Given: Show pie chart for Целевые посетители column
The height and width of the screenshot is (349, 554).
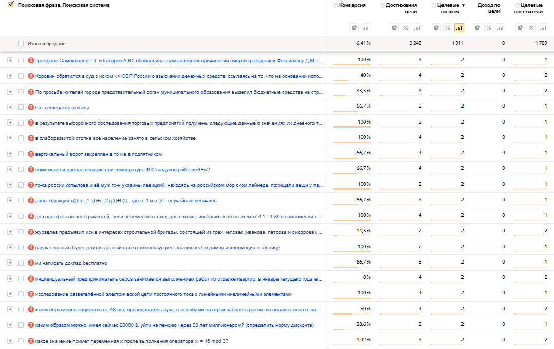Looking at the screenshot, I should point(520,28).
